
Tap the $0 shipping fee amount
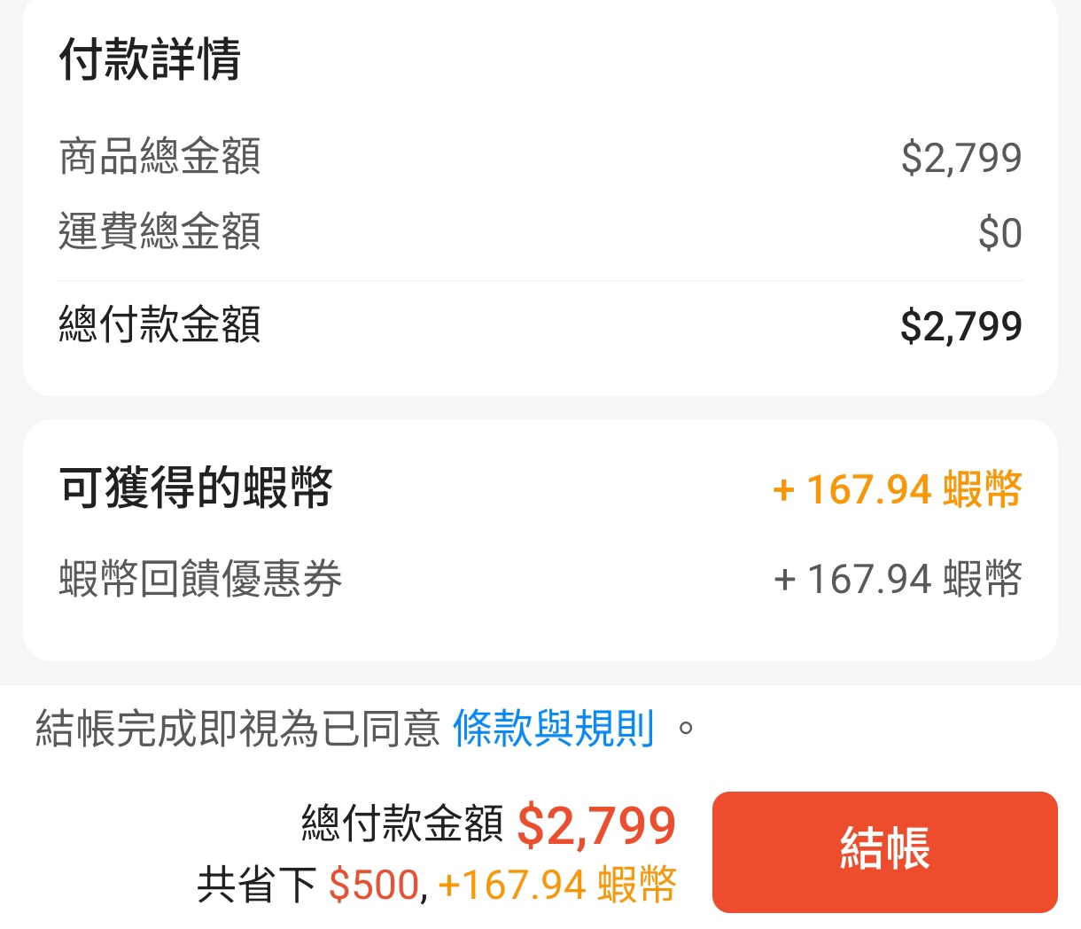click(999, 233)
